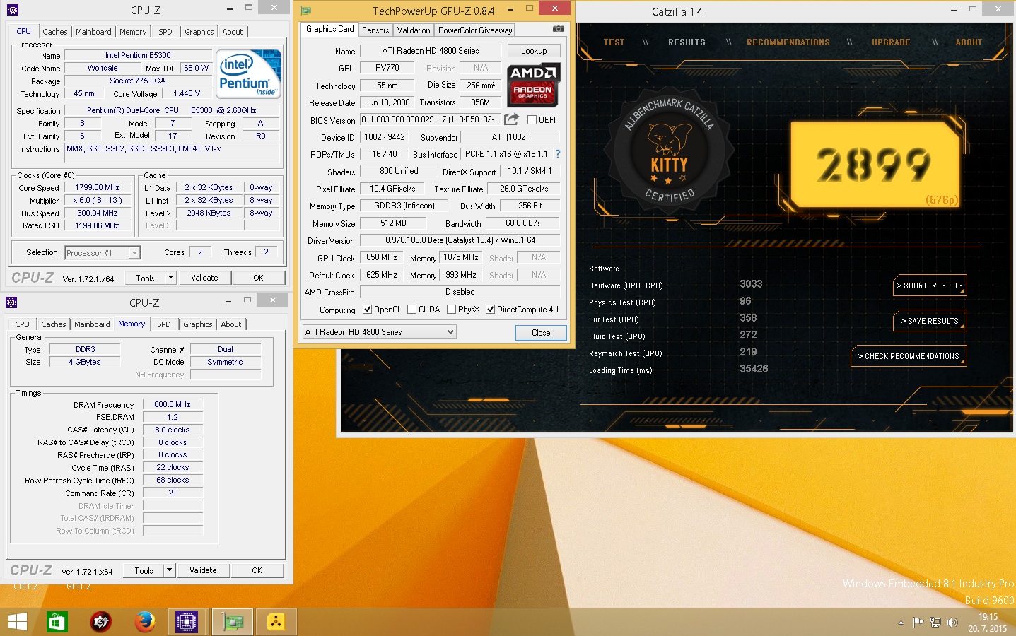Toggle the OpenCL checkbox
The height and width of the screenshot is (636, 1016).
(367, 309)
